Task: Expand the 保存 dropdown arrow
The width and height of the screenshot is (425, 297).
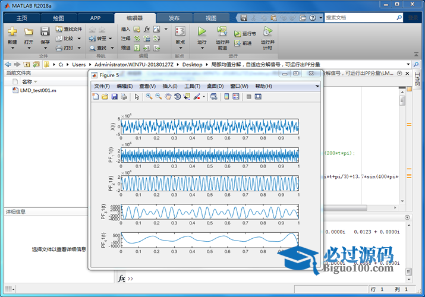Action: coord(45,48)
